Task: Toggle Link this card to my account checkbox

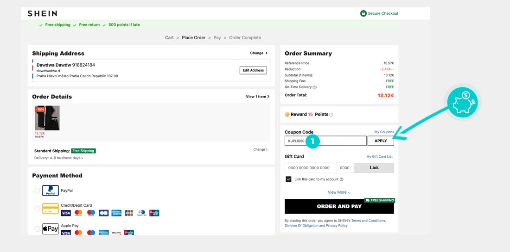Action: click(x=288, y=179)
